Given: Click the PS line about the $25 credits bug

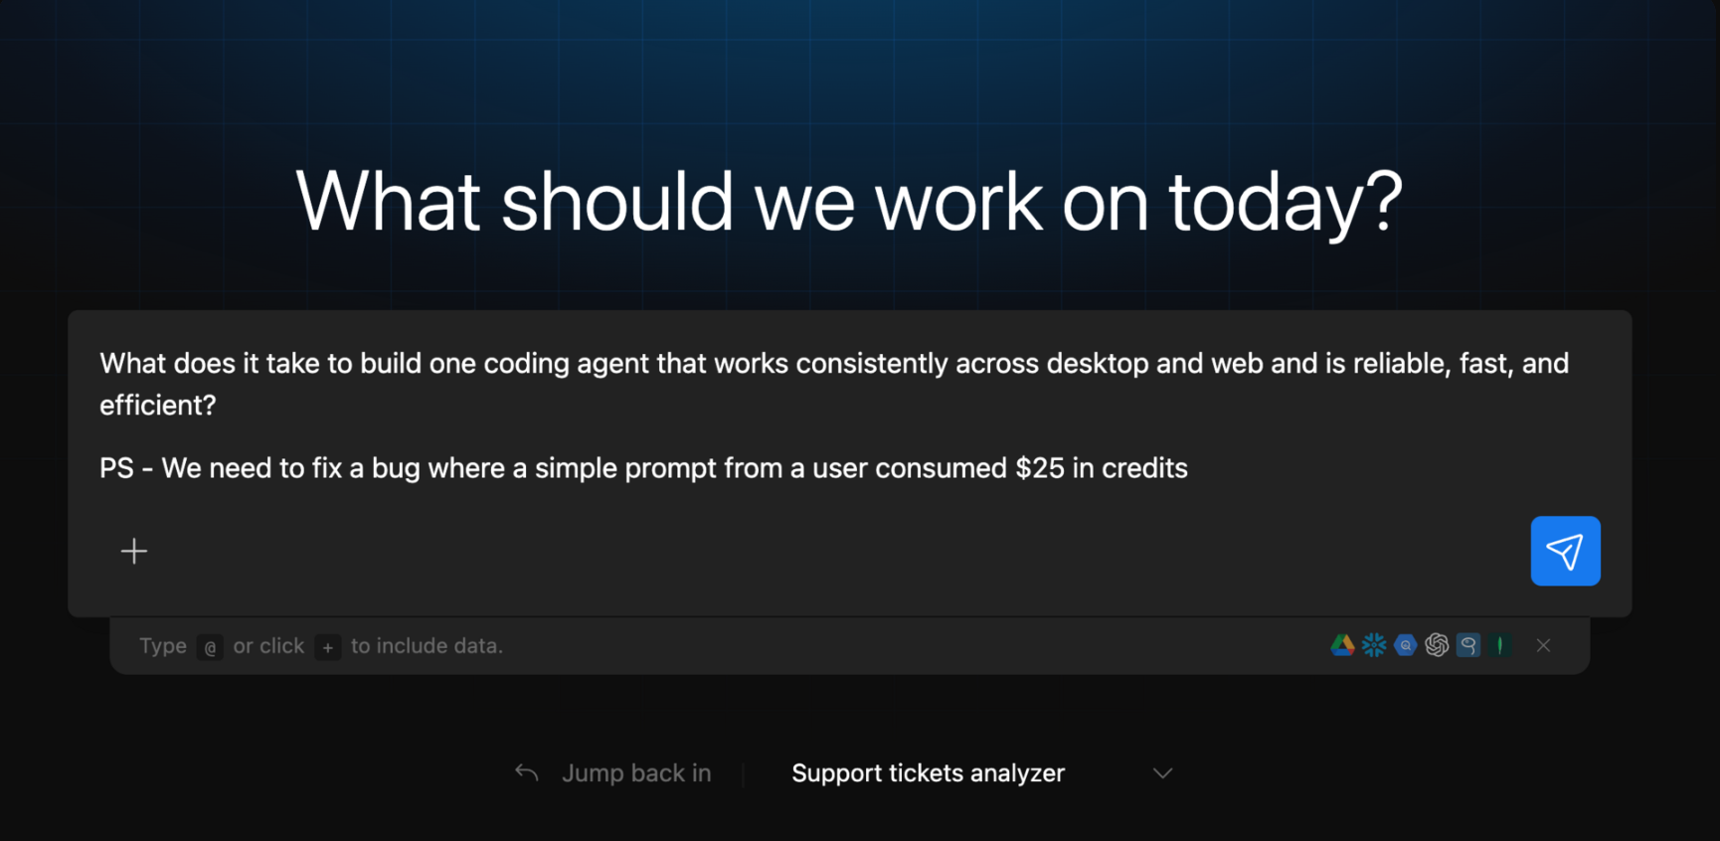Looking at the screenshot, I should 643,468.
